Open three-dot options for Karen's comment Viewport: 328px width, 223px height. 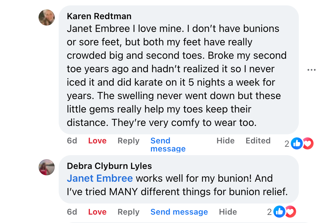[x=312, y=70]
